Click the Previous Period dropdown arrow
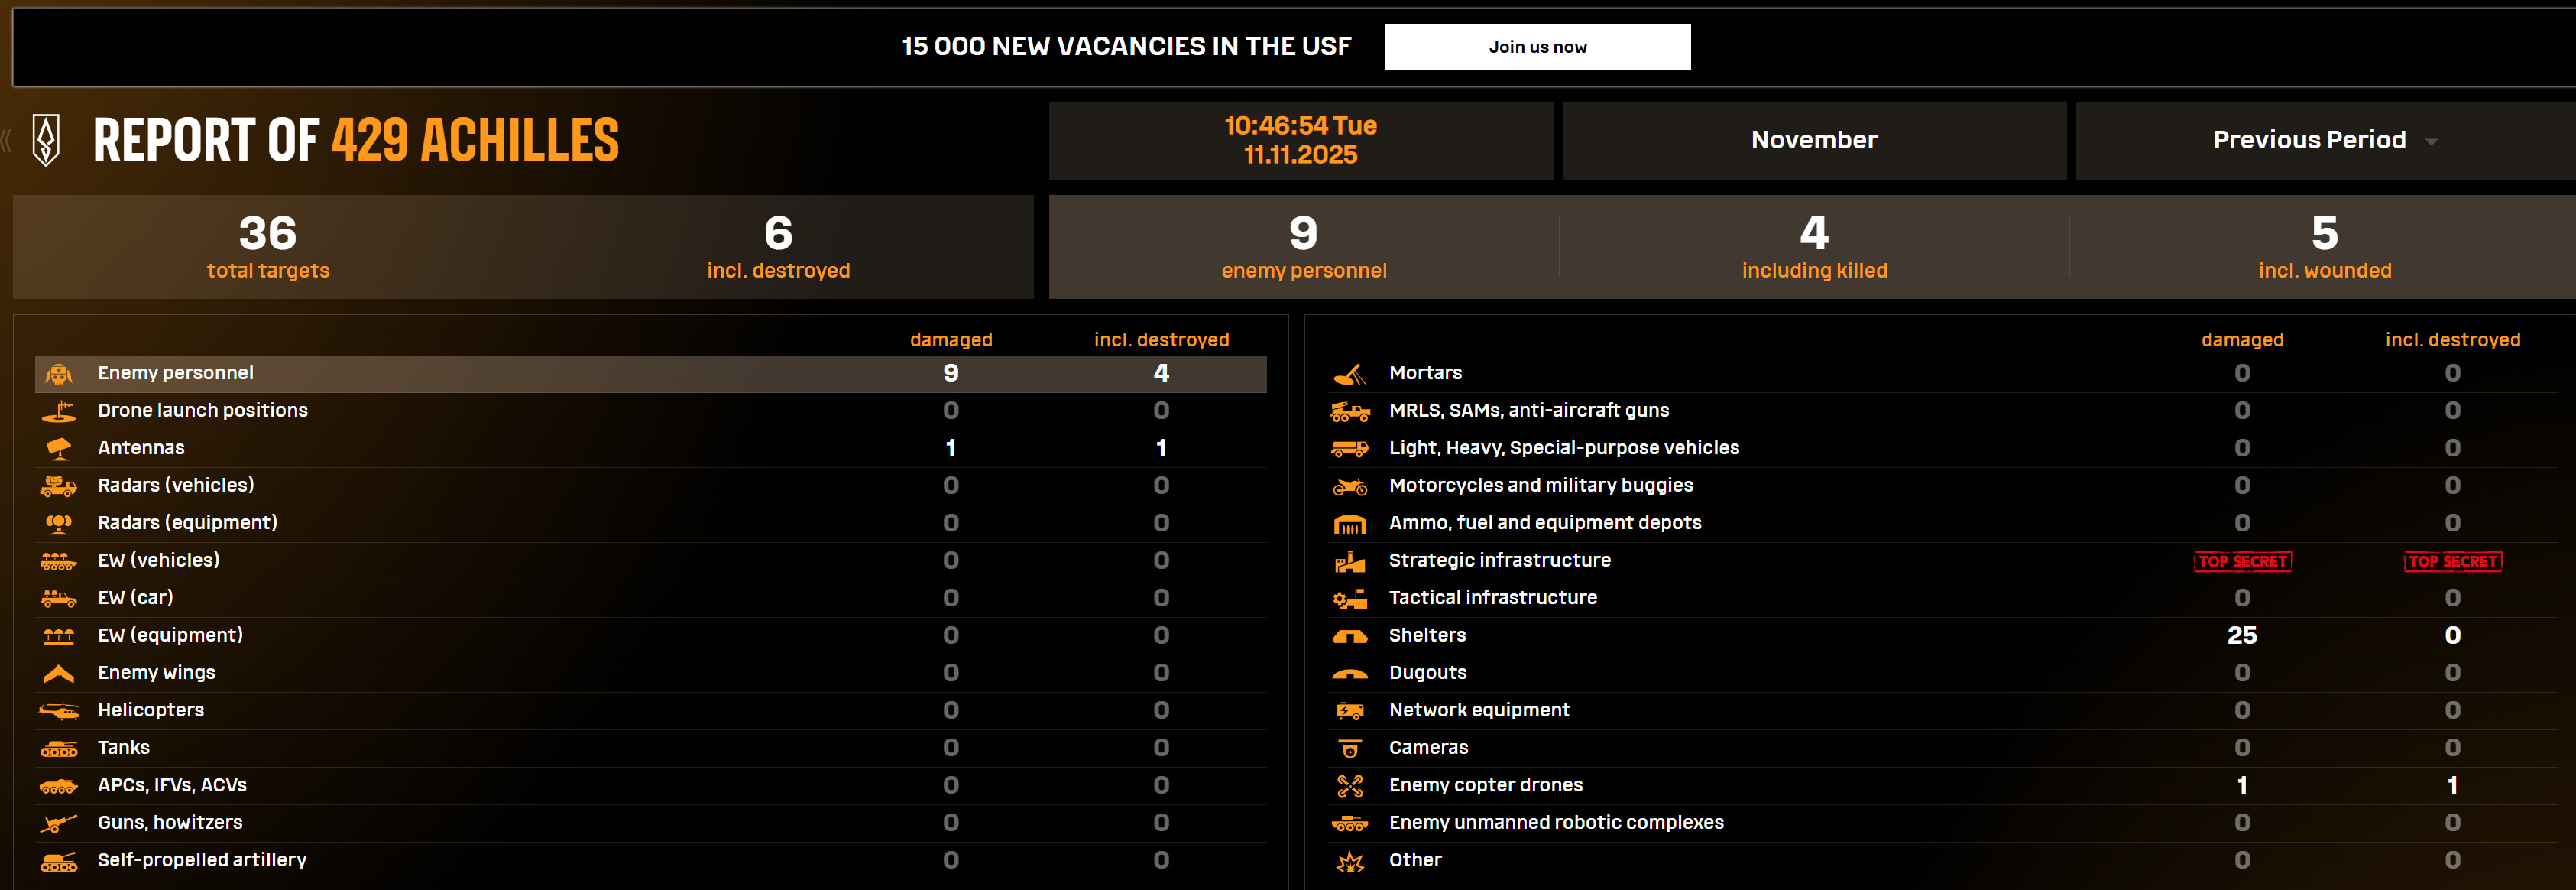This screenshot has width=2576, height=890. pyautogui.click(x=2431, y=142)
